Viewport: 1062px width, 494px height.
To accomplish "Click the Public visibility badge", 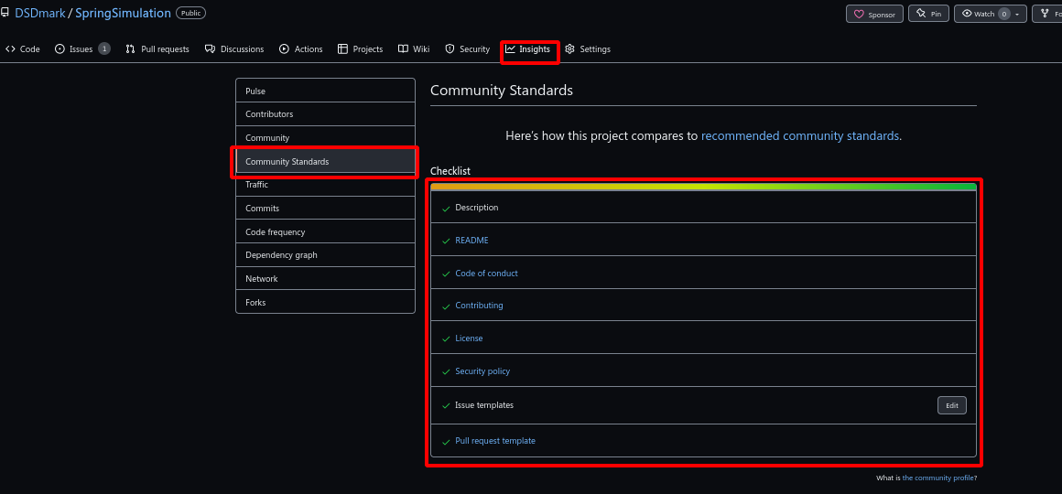I will tap(190, 13).
